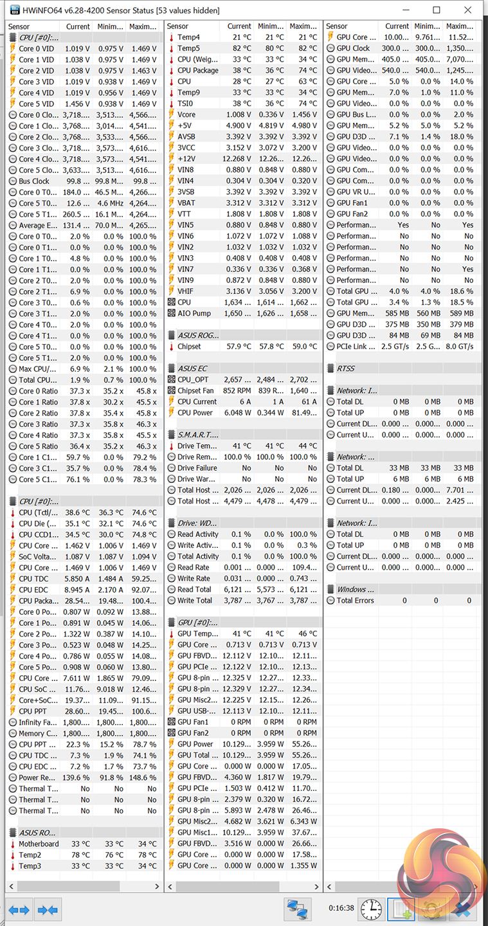Click the thermometer icon beside GPU Temp
Image resolution: width=488 pixels, height=926 pixels.
click(172, 633)
